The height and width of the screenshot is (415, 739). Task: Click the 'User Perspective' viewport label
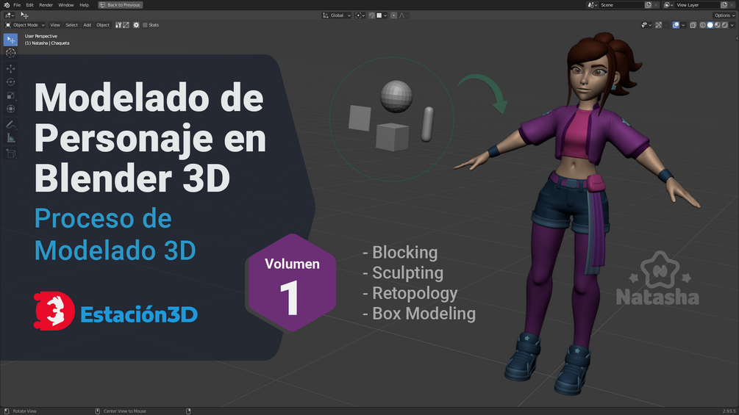click(x=41, y=36)
